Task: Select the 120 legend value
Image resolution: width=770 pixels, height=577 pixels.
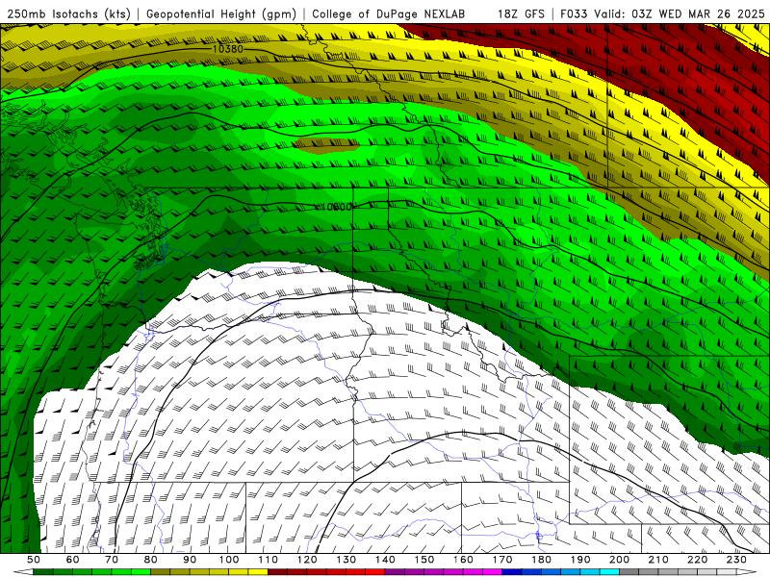Action: click(307, 560)
